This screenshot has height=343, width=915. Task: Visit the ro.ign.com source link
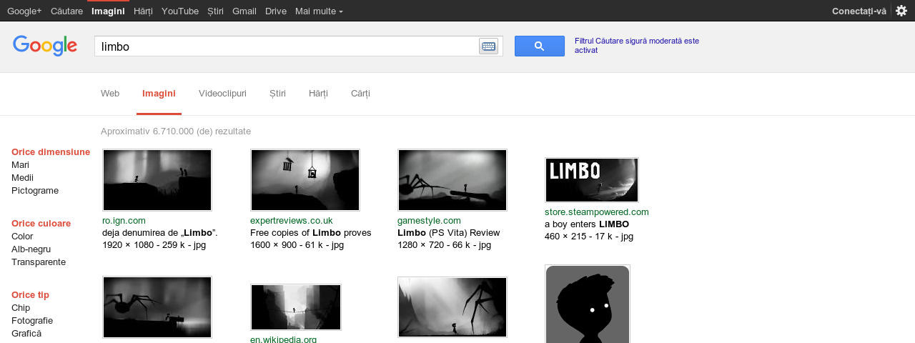124,221
